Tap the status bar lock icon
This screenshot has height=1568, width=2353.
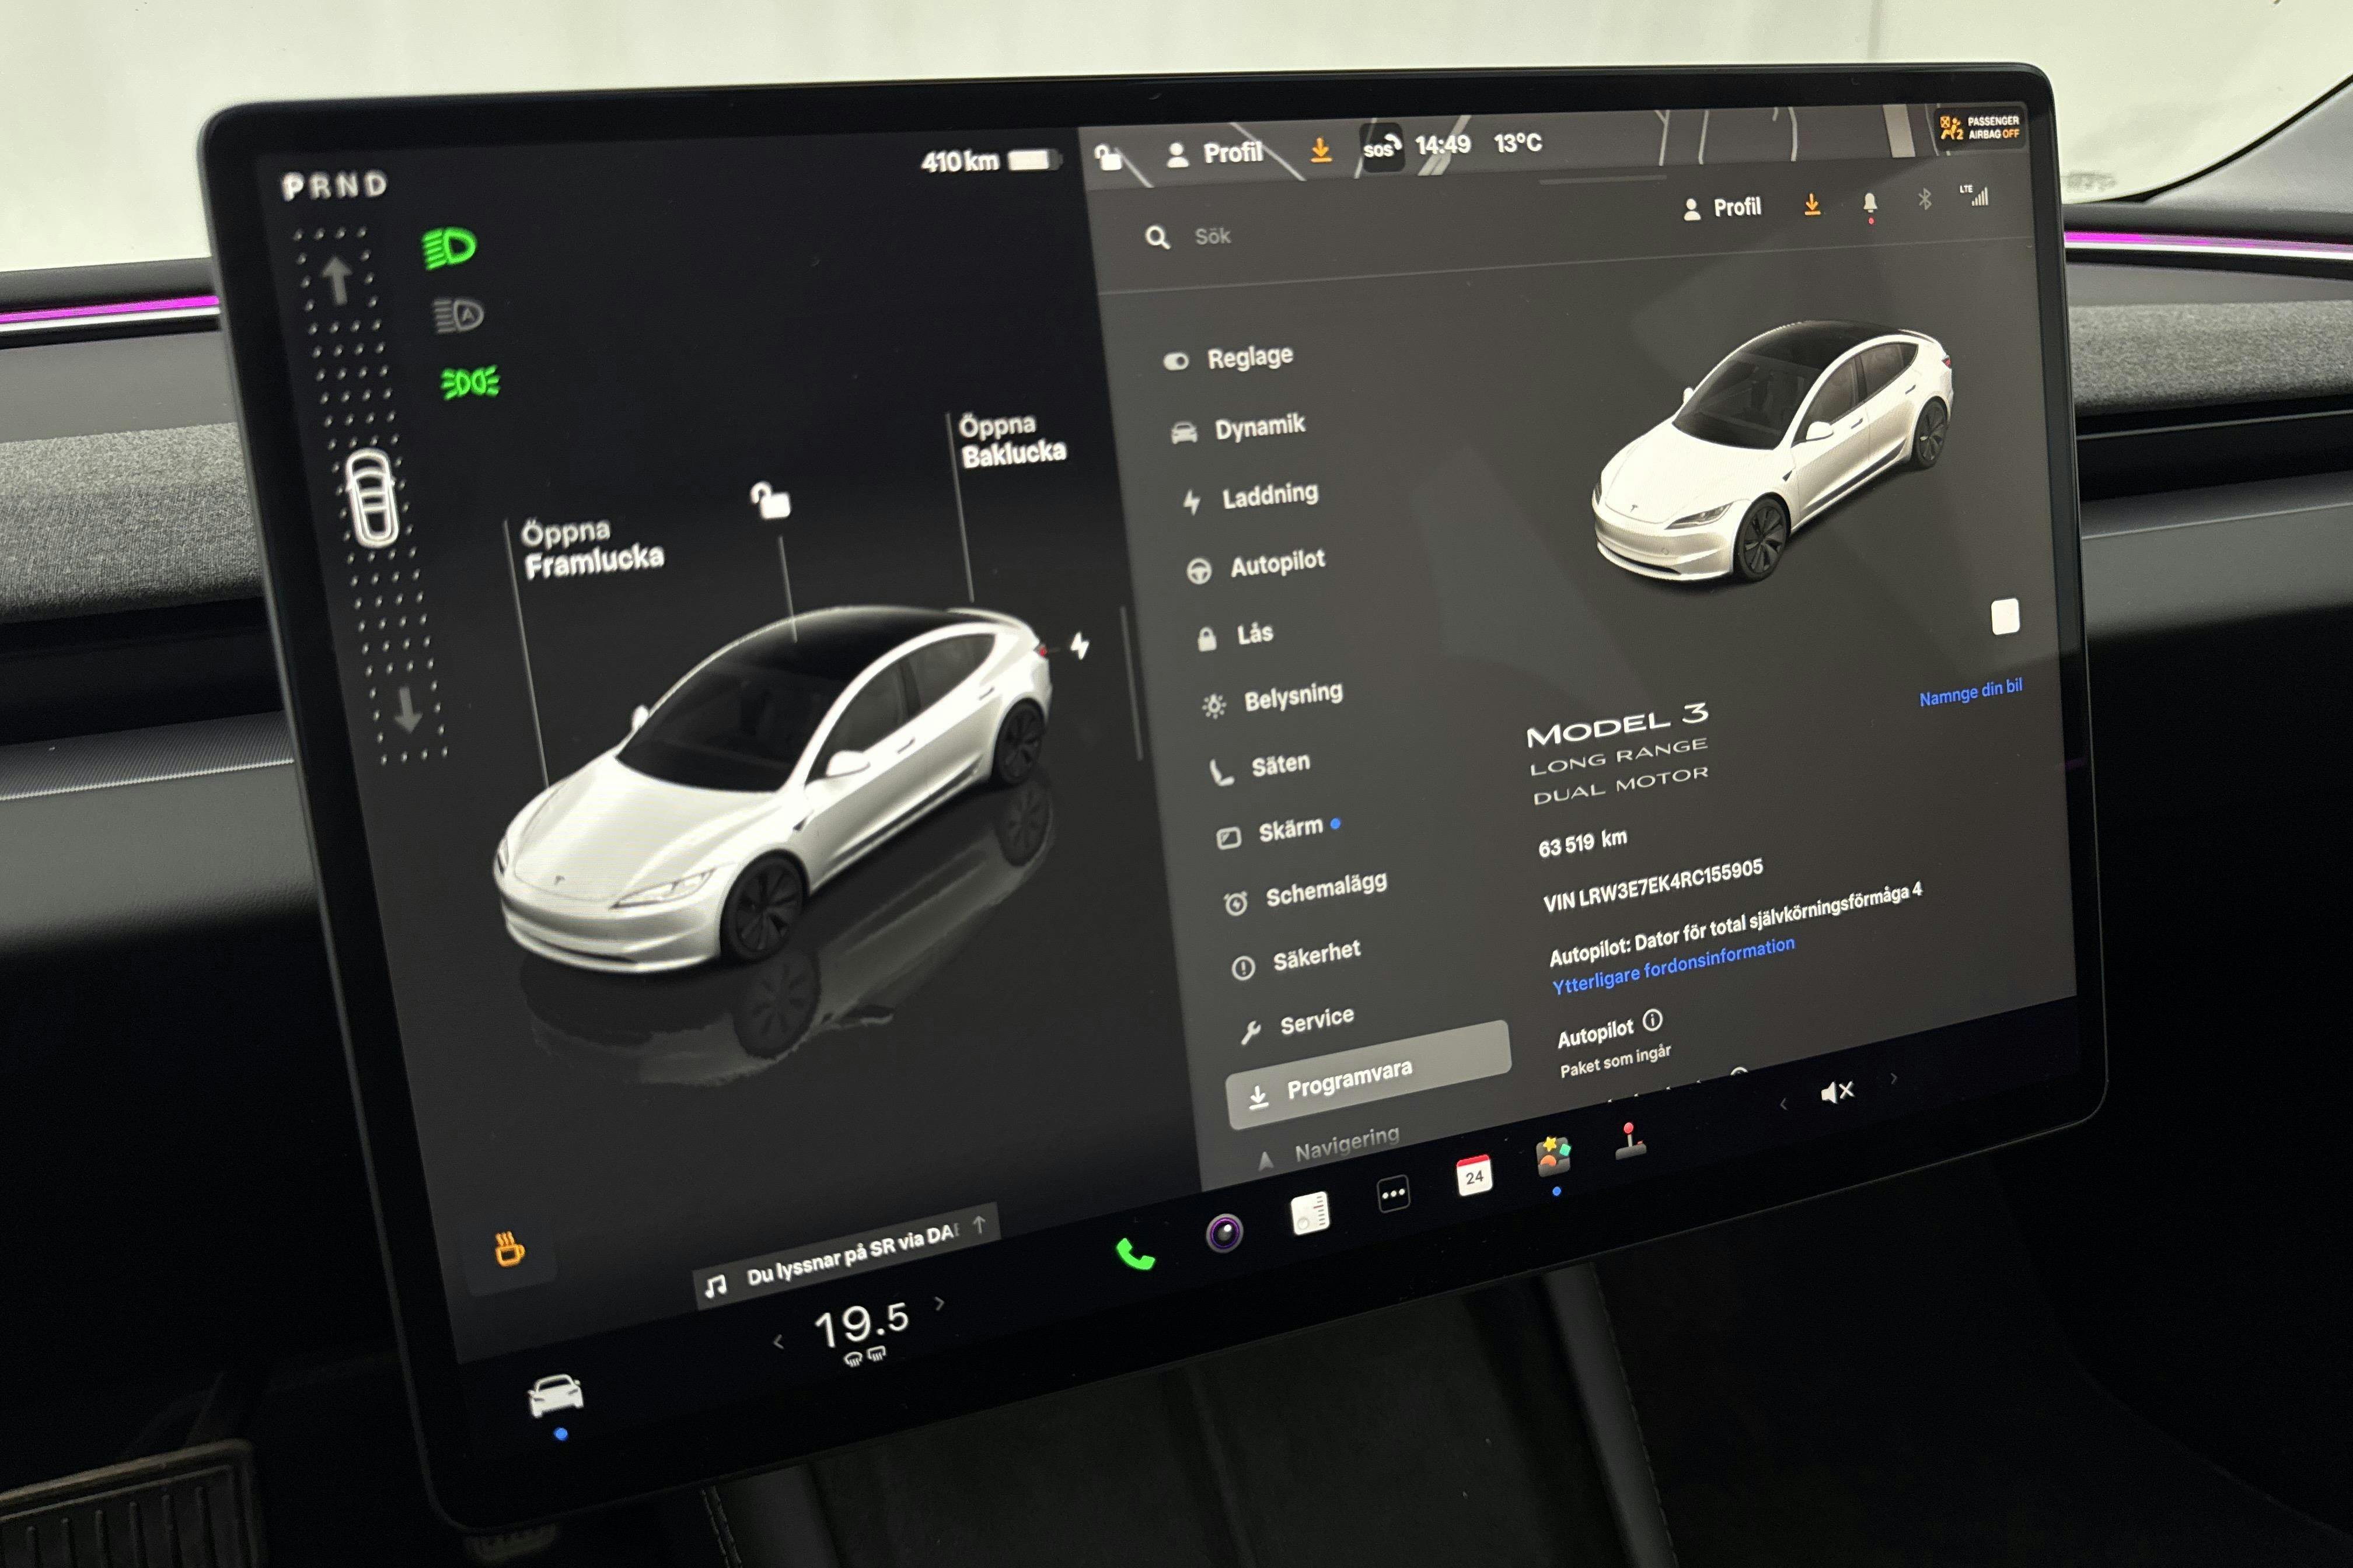tap(1108, 157)
